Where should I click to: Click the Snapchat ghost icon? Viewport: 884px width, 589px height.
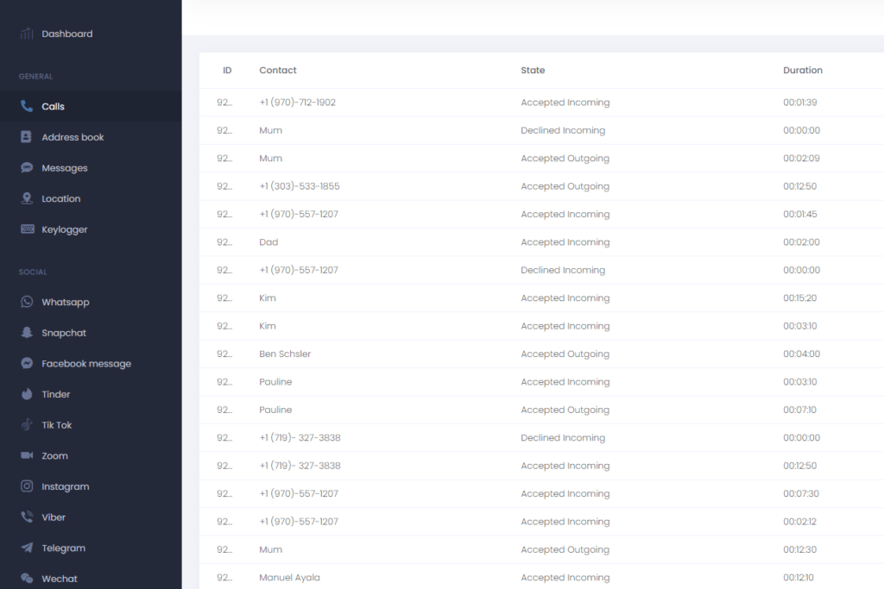click(27, 332)
